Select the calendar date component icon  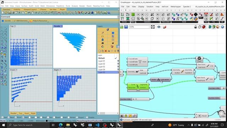[206, 14]
